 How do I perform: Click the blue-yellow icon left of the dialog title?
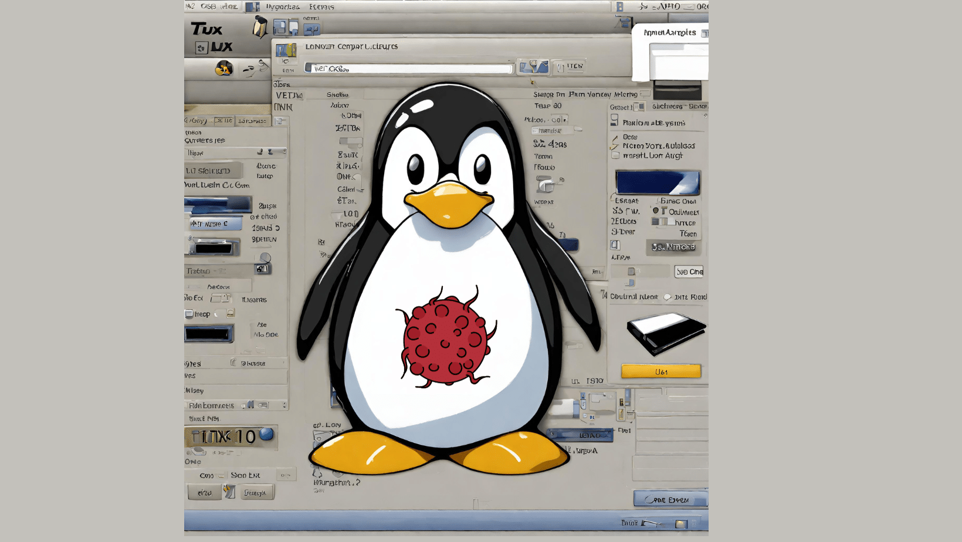click(286, 50)
